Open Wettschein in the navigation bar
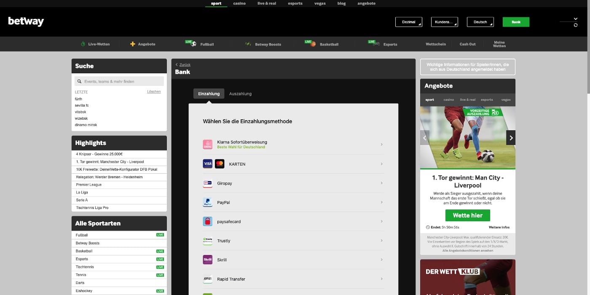 436,44
